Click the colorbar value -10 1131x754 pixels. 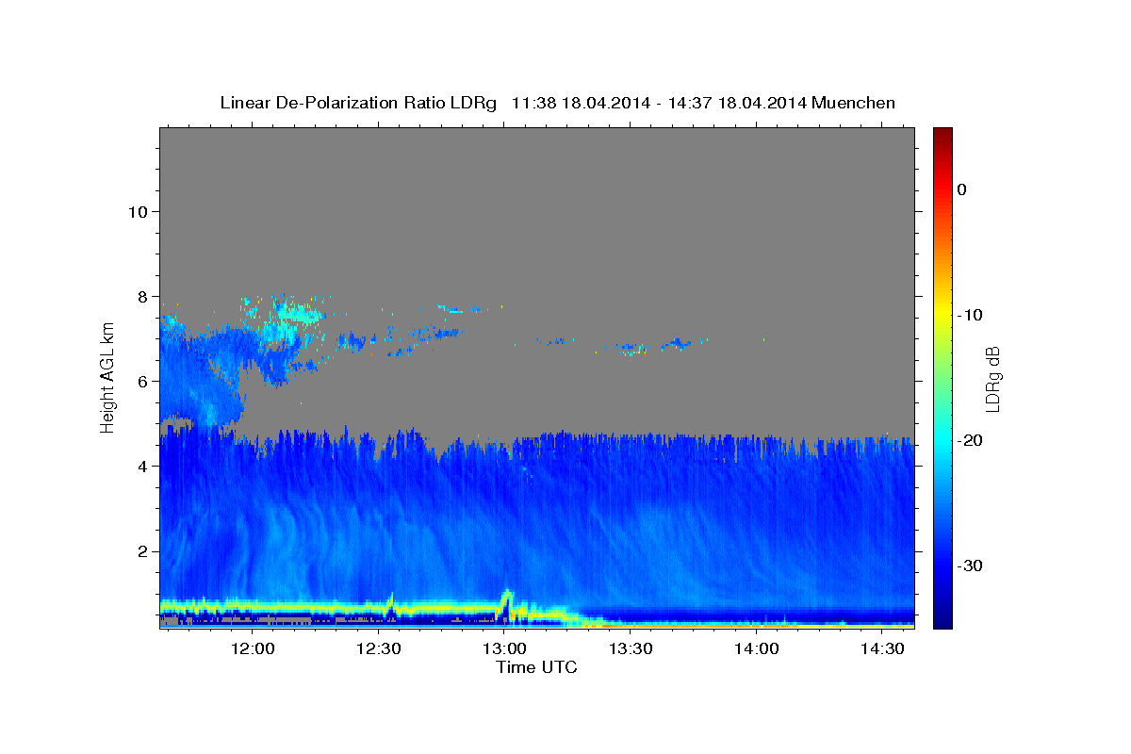970,315
